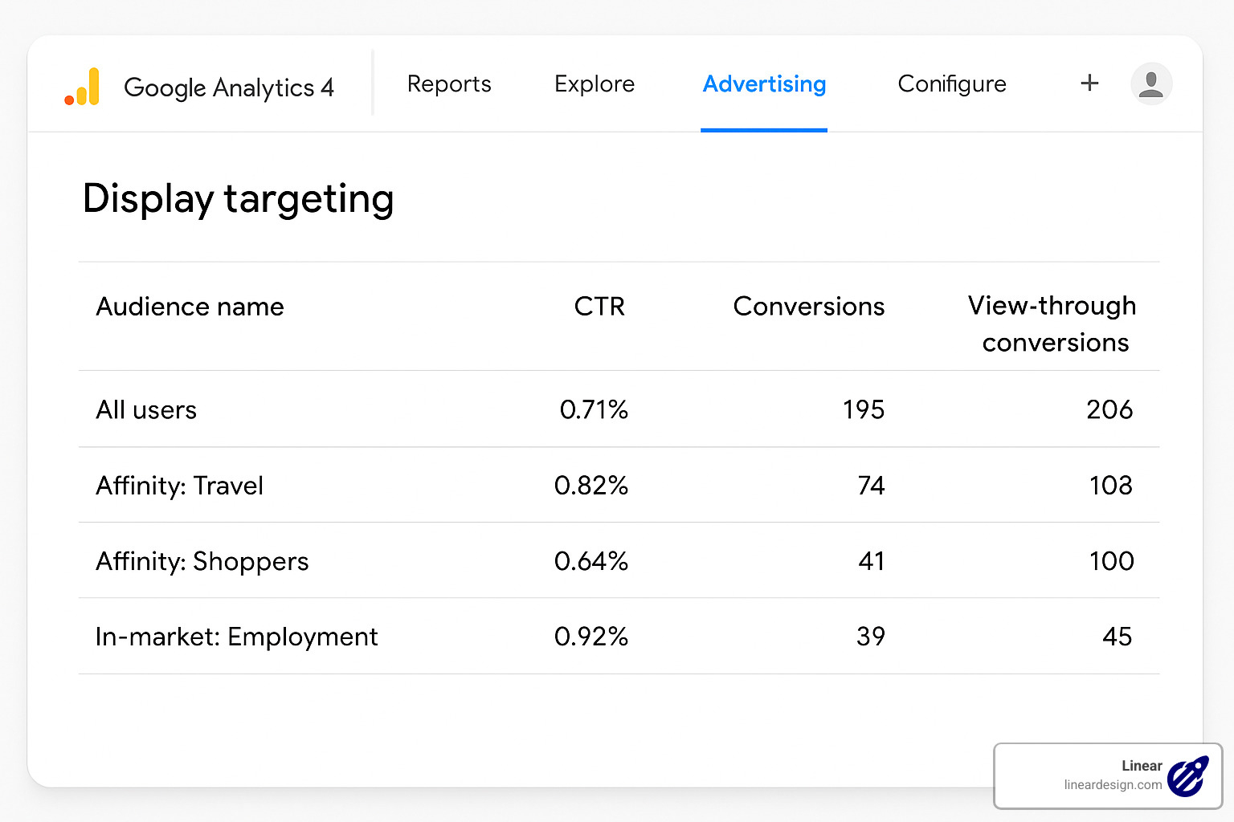Select the In-market: Employment audience
The width and height of the screenshot is (1234, 822).
click(x=236, y=637)
